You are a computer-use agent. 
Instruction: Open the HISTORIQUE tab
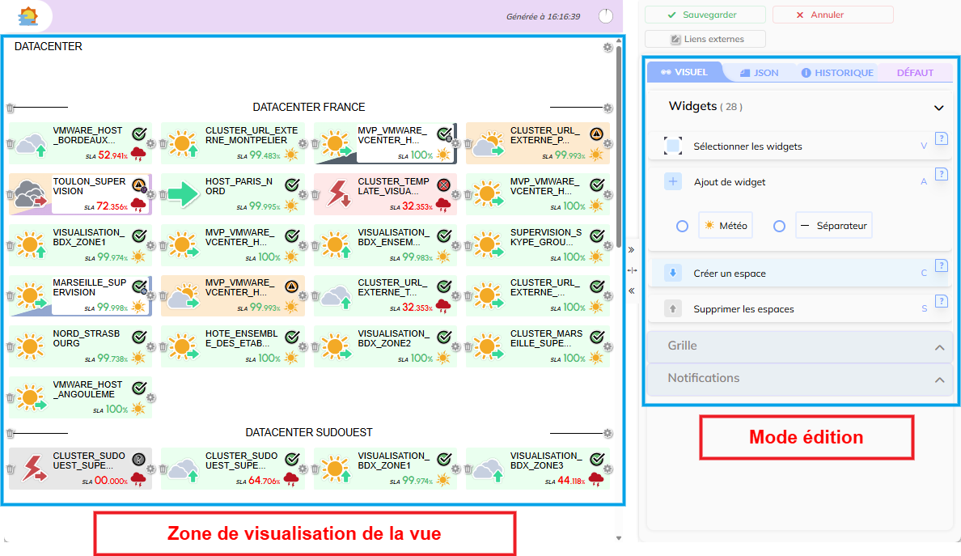tap(837, 73)
